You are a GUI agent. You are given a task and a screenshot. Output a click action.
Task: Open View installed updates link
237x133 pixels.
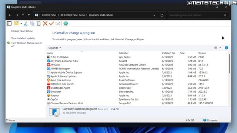click(23, 38)
